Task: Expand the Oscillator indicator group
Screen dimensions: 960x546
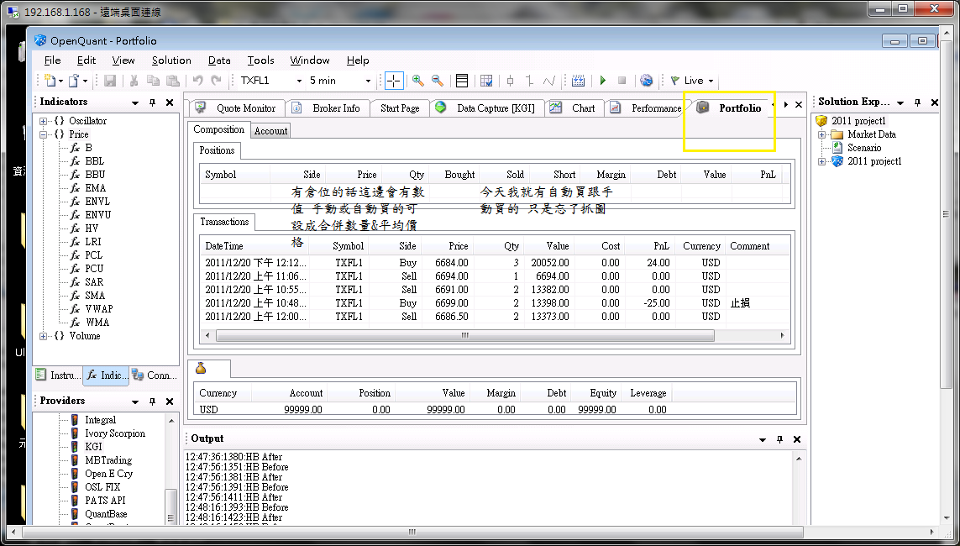Action: pos(43,121)
